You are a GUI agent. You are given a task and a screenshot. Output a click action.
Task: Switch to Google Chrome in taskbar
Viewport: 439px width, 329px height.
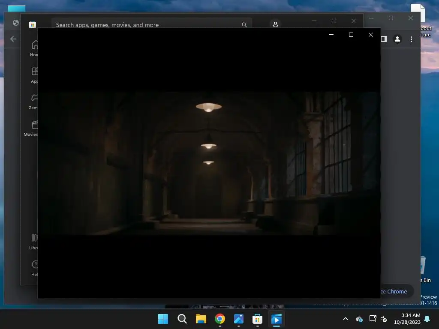220,319
